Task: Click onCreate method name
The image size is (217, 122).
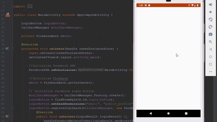Action: tap(57, 49)
